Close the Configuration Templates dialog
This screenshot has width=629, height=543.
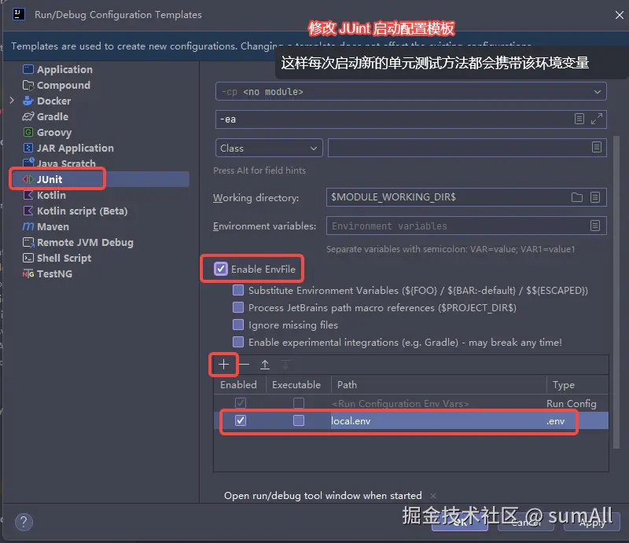620,15
